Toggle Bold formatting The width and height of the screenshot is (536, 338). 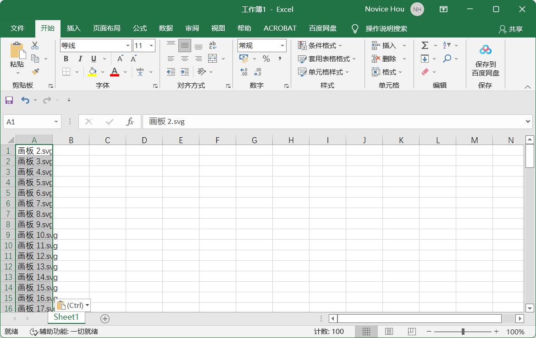(66, 59)
